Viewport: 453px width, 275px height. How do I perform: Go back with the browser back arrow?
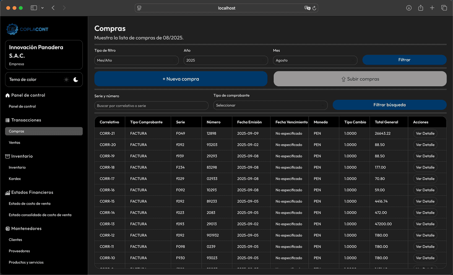click(53, 8)
